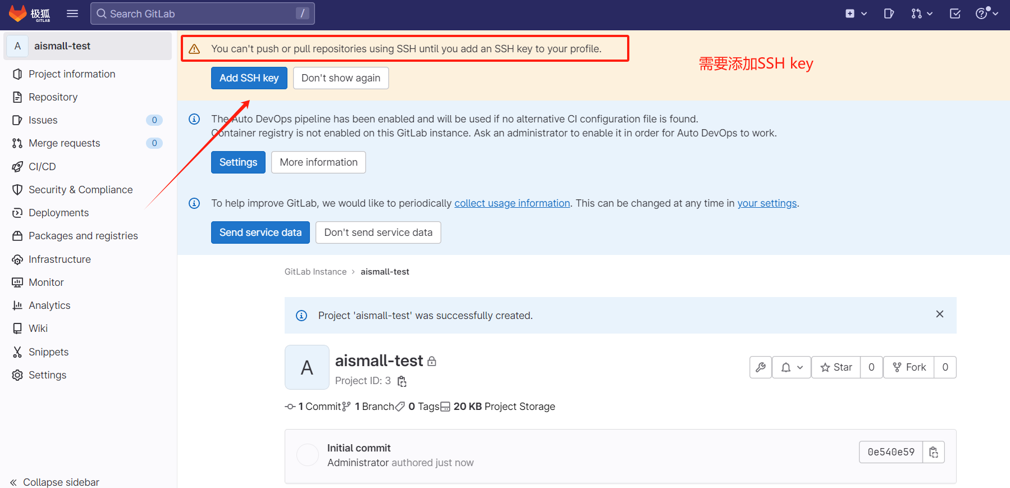Open the star count 0
The height and width of the screenshot is (488, 1010).
[871, 367]
